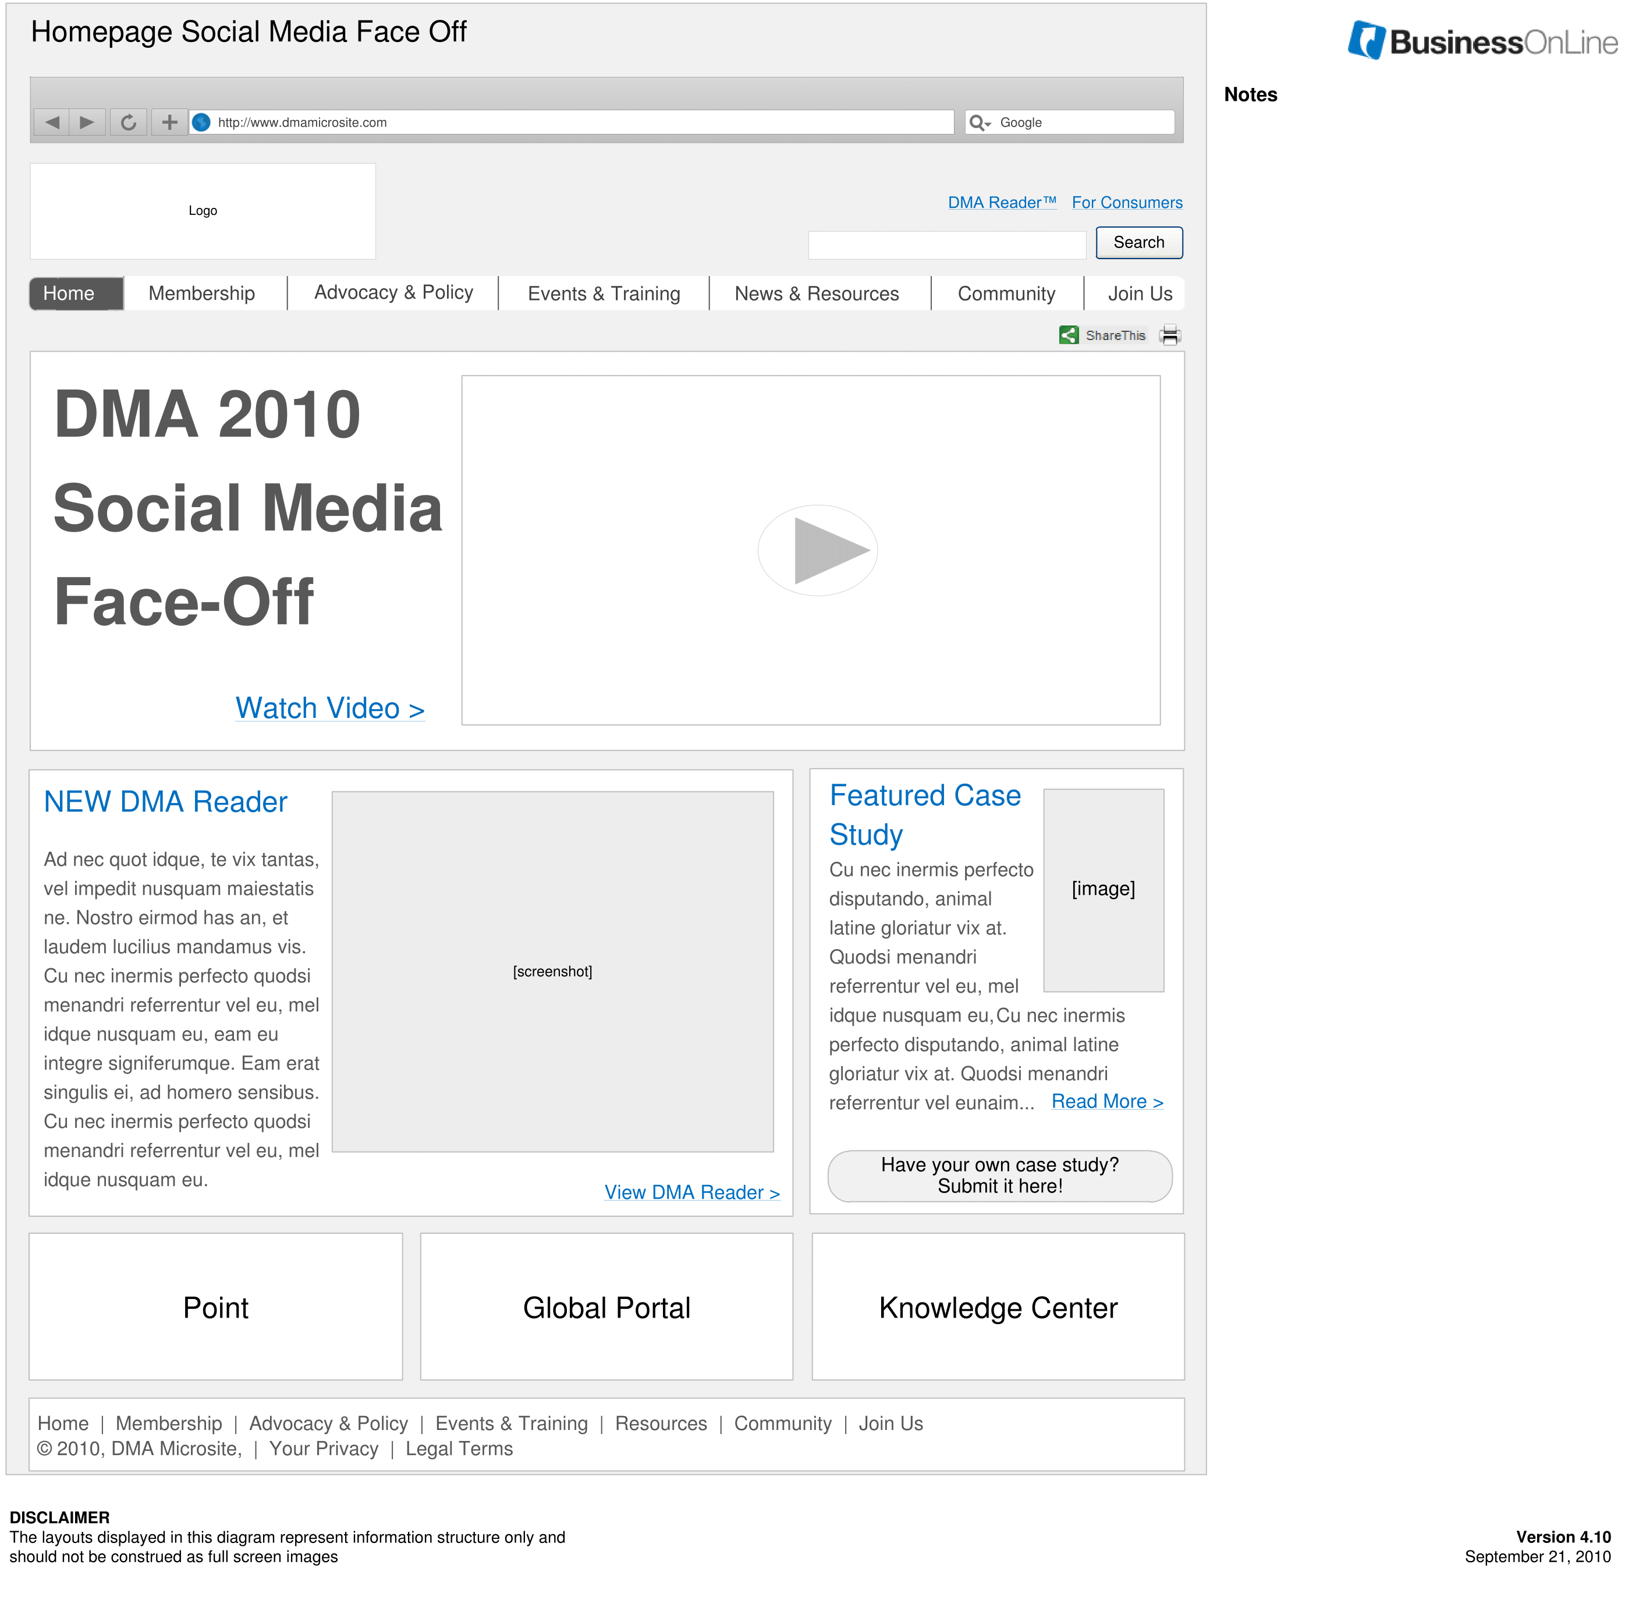Click the BusinessOnLine logo
The height and width of the screenshot is (1600, 1625).
pyautogui.click(x=1483, y=40)
